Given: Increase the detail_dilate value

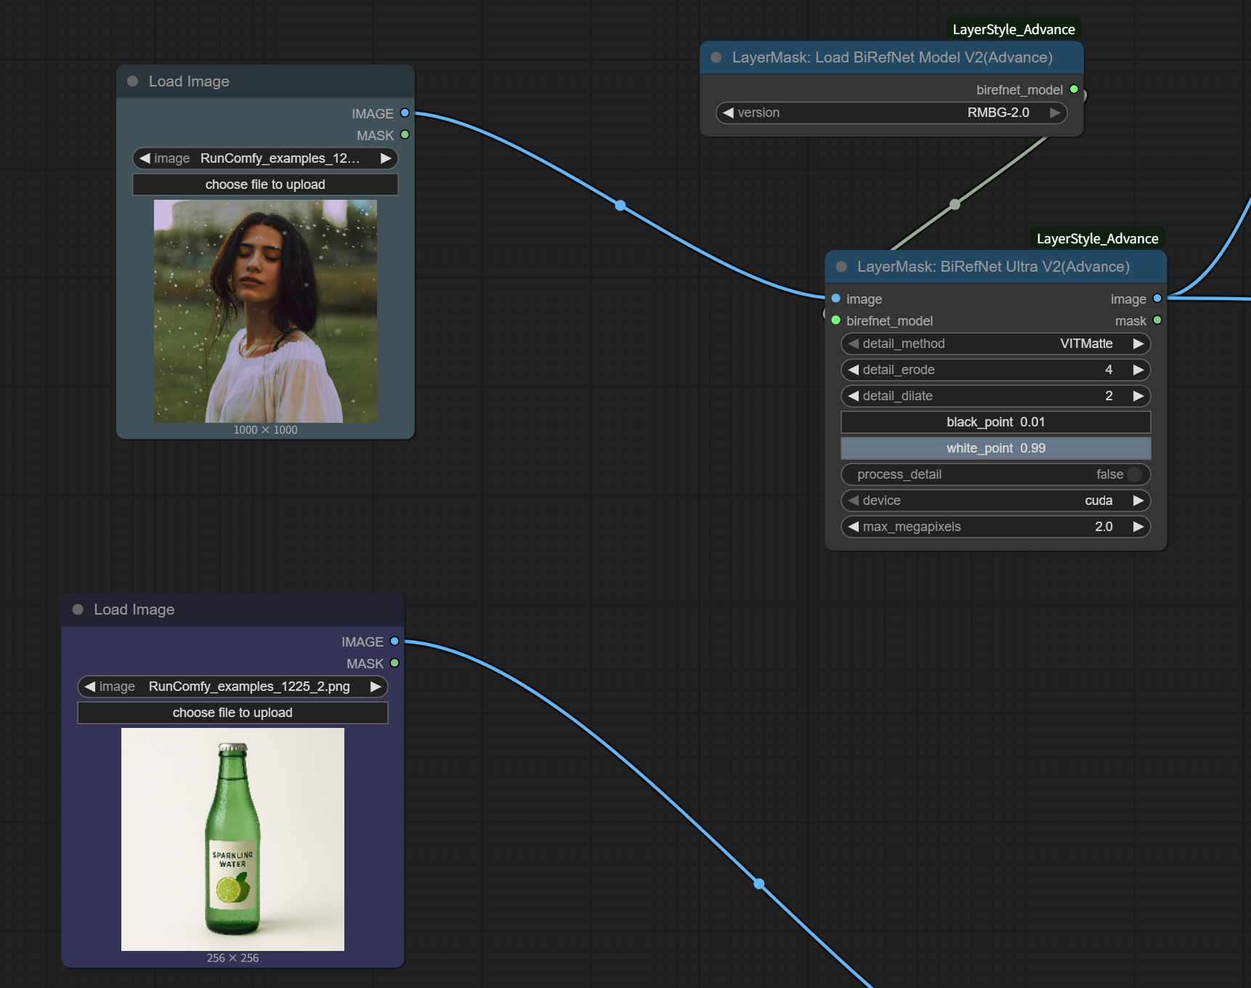Looking at the screenshot, I should (x=1138, y=396).
